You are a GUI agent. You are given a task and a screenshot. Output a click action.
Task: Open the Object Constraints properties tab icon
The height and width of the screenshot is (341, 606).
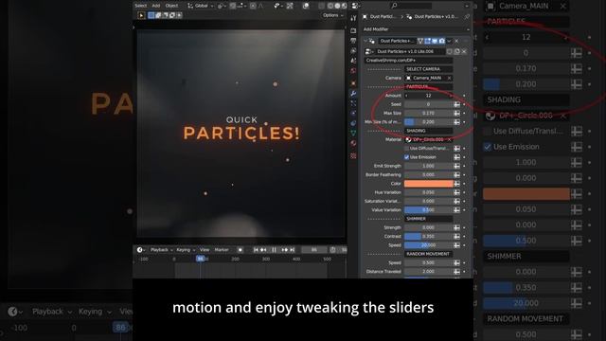click(x=353, y=123)
